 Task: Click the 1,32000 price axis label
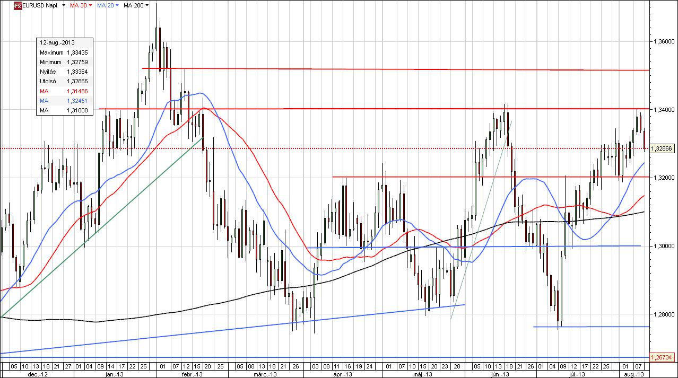point(665,178)
